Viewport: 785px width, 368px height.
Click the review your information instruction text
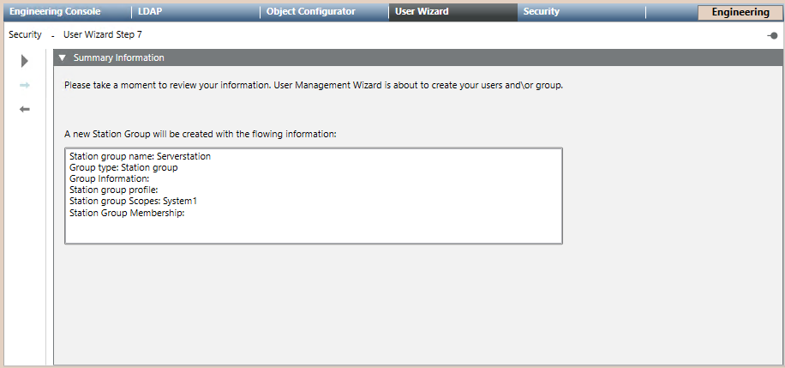(x=314, y=86)
